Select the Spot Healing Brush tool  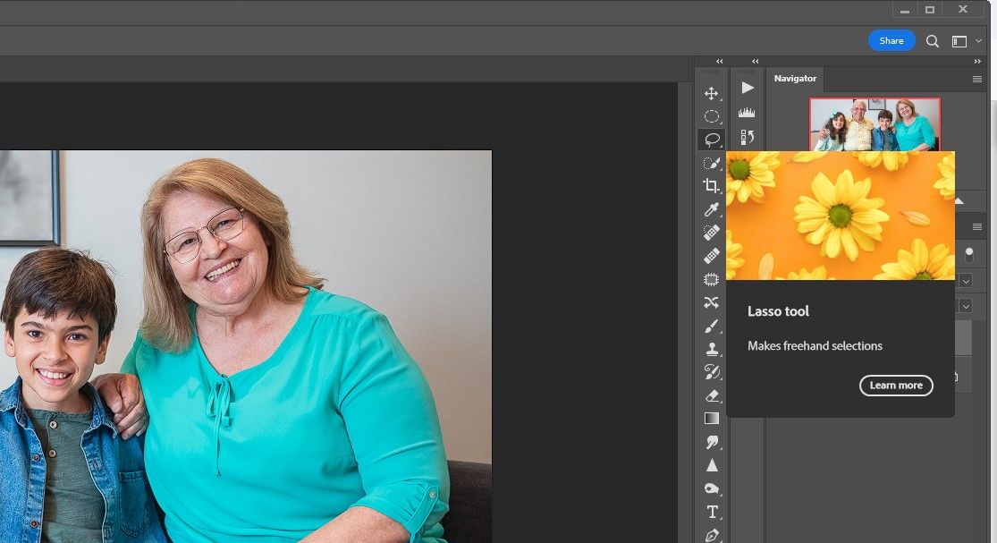tap(712, 232)
